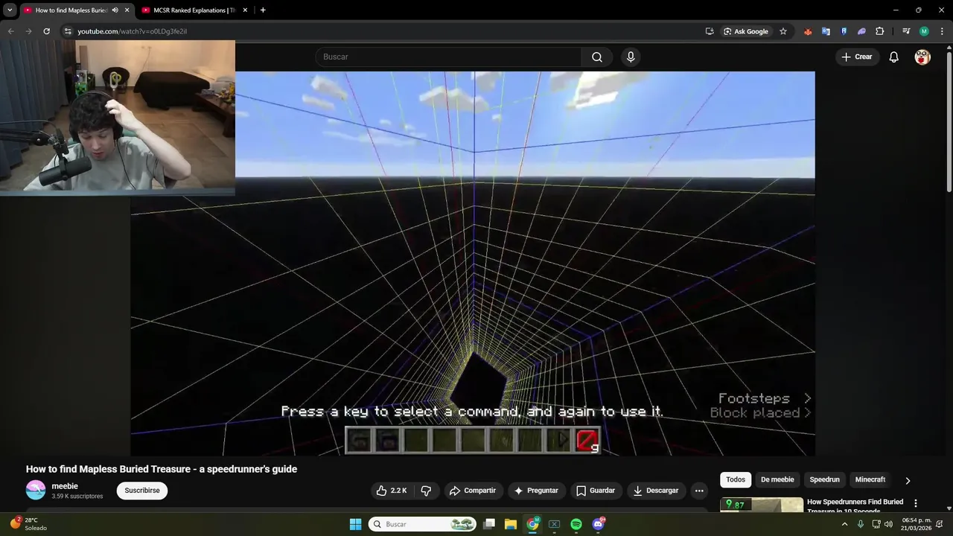Select the Speedrun filter chip
Viewport: 953px width, 536px height.
(825, 479)
